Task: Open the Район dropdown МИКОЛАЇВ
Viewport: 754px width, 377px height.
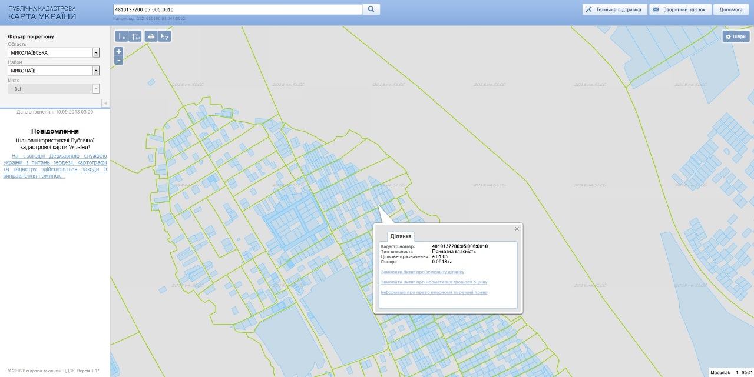Action: [x=54, y=71]
